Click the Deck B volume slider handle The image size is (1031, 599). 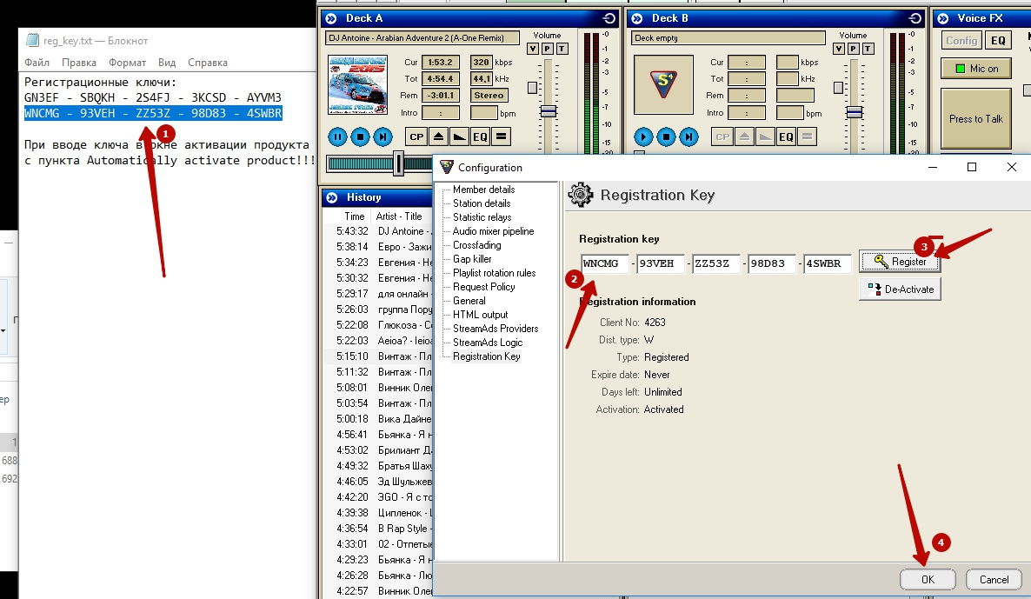855,112
